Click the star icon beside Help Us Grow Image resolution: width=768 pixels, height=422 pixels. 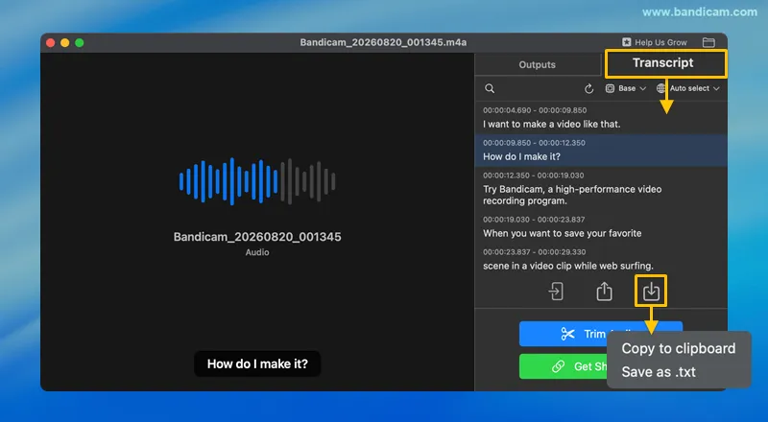tap(627, 42)
